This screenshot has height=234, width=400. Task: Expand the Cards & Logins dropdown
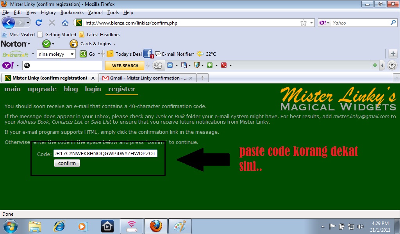[x=114, y=44]
